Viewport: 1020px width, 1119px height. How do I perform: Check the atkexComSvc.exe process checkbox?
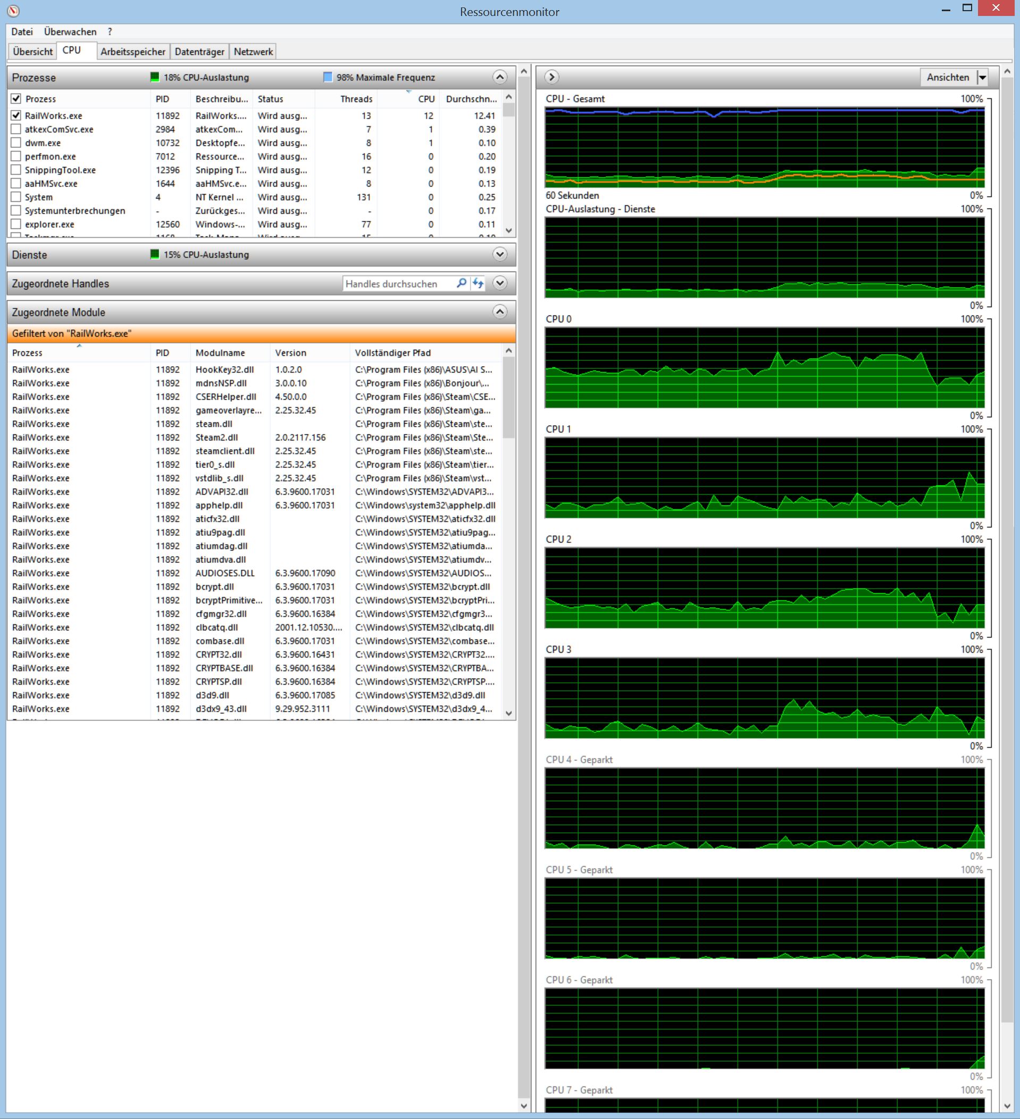click(16, 129)
